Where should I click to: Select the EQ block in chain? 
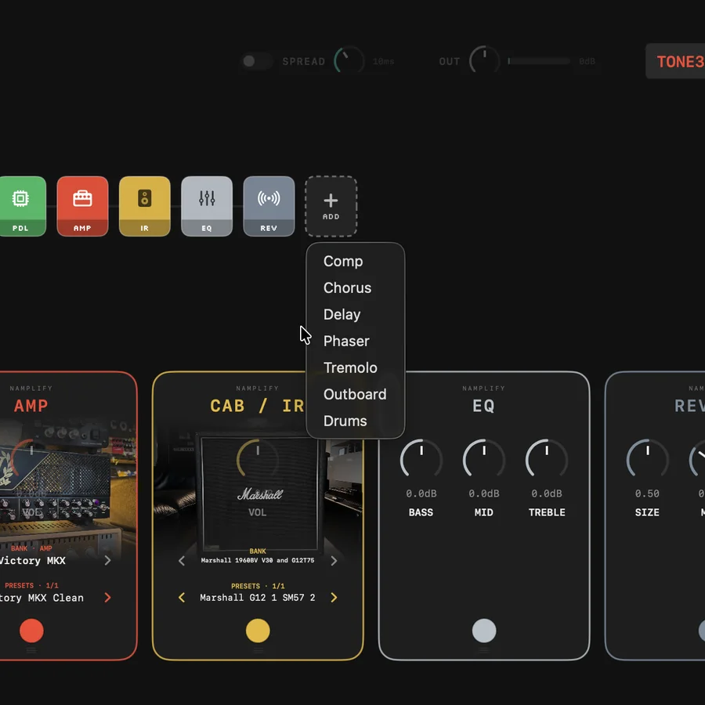pyautogui.click(x=206, y=206)
